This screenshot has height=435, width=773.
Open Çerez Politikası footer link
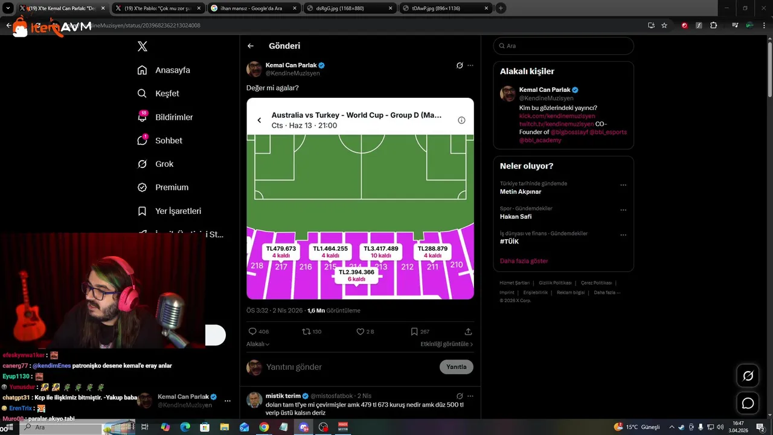(x=597, y=283)
